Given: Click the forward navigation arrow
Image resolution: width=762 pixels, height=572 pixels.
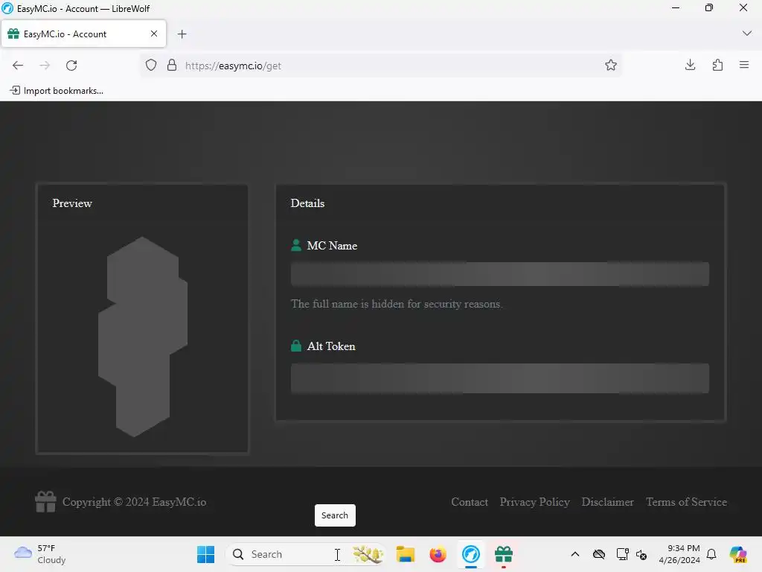Looking at the screenshot, I should pyautogui.click(x=45, y=66).
